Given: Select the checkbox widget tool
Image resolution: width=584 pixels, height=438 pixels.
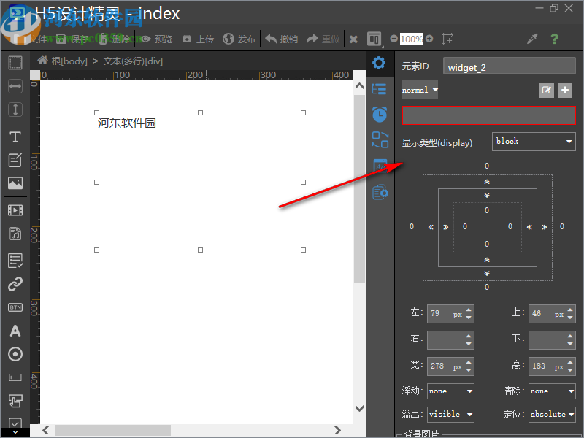Looking at the screenshot, I should click(15, 423).
